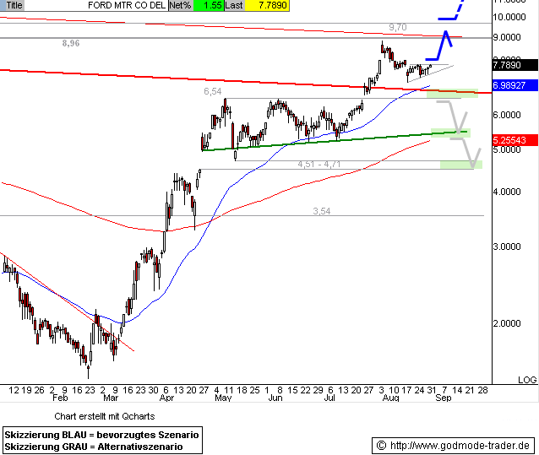
Task: Click the Skizzierung BLAU legend line
Action: (101, 433)
